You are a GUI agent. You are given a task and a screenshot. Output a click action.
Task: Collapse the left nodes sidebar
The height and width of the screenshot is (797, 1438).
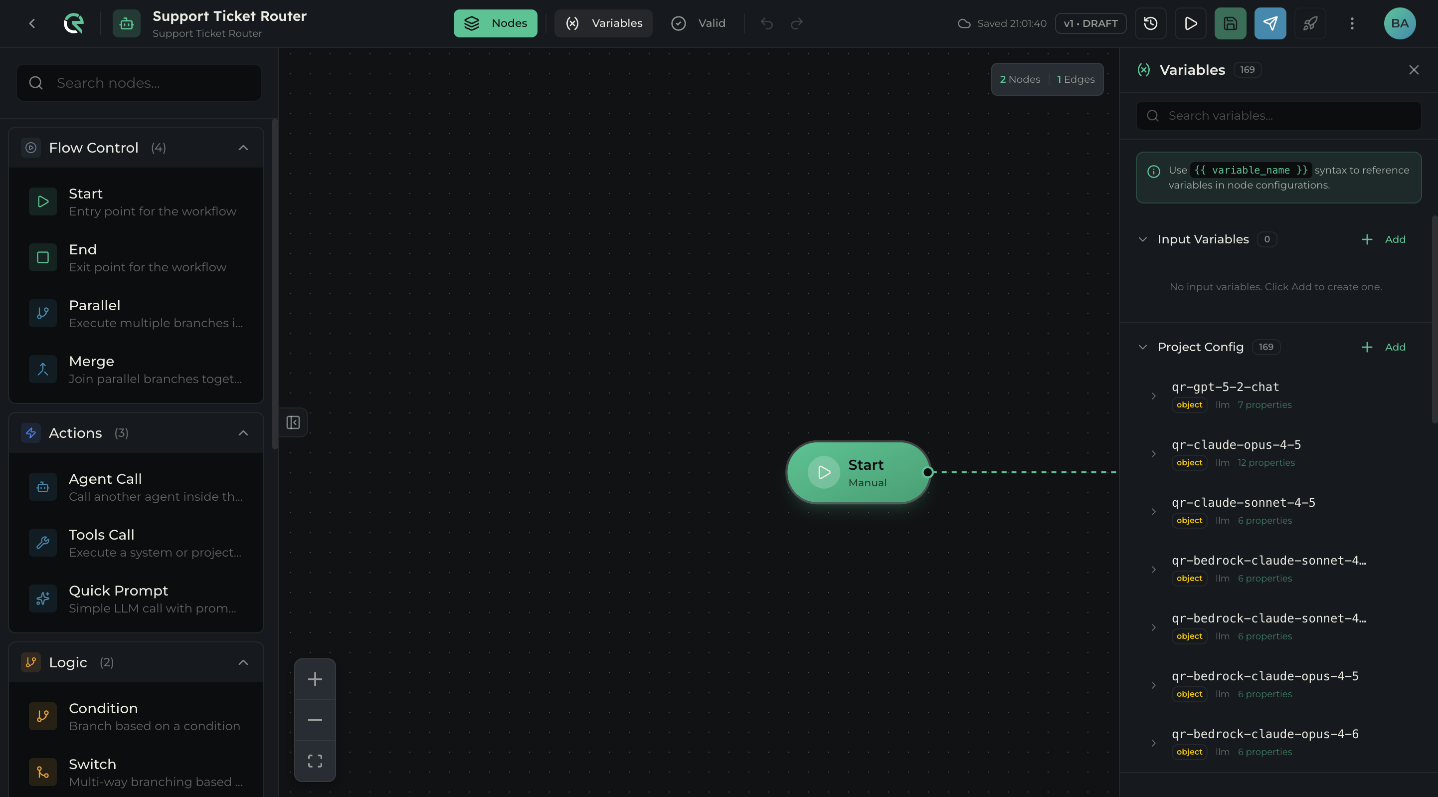click(x=293, y=422)
